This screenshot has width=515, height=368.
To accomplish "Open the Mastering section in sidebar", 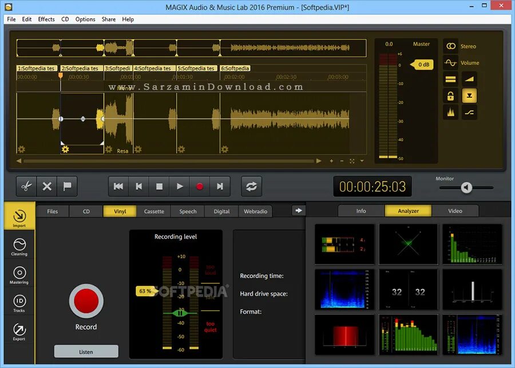I will click(19, 275).
